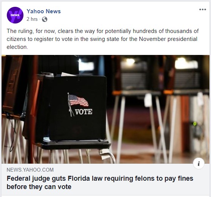211x197 pixels.
Task: Select headline's second line 'before they can vote'
Action: (39, 187)
